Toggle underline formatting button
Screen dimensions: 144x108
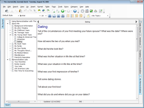click(x=58, y=16)
